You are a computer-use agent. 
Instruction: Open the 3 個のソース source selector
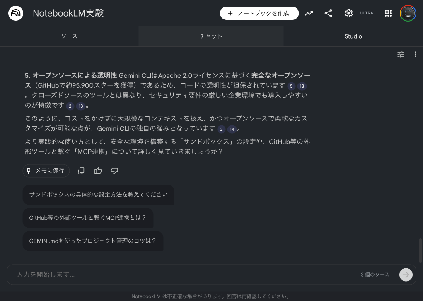tap(375, 275)
